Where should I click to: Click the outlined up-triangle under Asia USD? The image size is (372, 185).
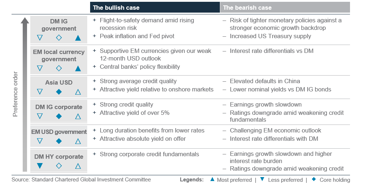[78, 92]
